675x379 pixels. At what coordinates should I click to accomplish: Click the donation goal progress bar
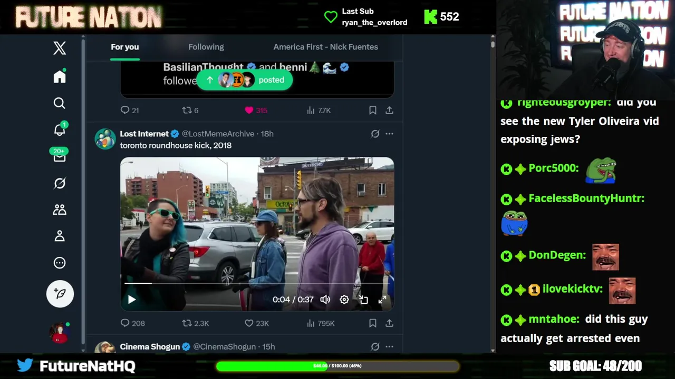(x=337, y=366)
